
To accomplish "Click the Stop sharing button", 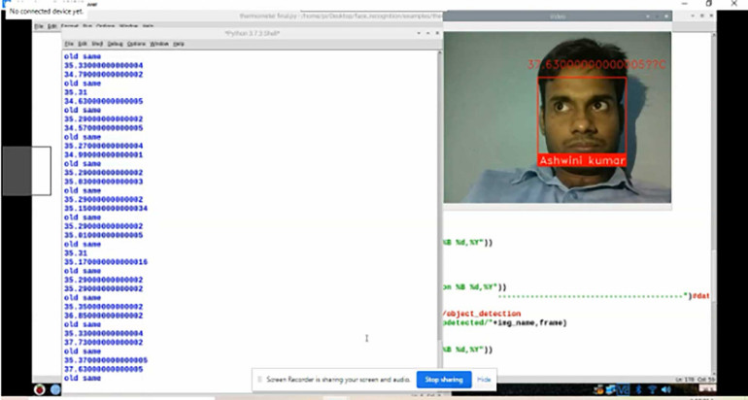I will [444, 380].
